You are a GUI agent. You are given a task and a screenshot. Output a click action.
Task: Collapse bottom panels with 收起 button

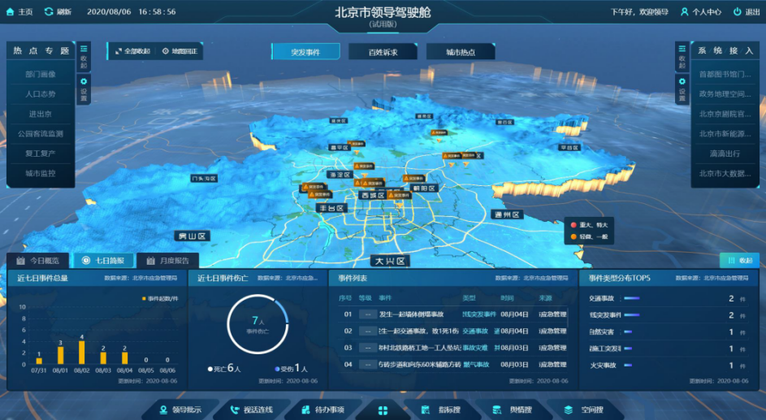pyautogui.click(x=739, y=260)
